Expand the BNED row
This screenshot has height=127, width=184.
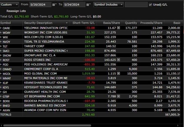(1, 105)
